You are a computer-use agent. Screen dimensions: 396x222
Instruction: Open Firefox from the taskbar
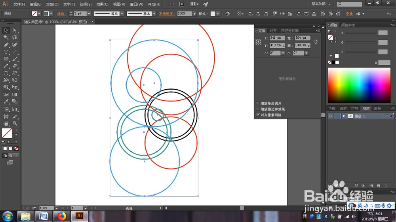61,216
